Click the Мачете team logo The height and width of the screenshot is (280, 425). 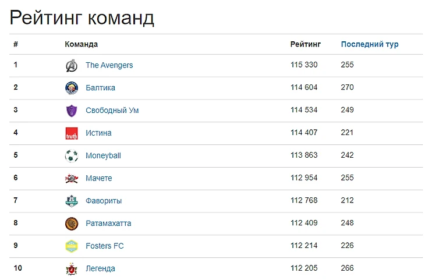(72, 178)
